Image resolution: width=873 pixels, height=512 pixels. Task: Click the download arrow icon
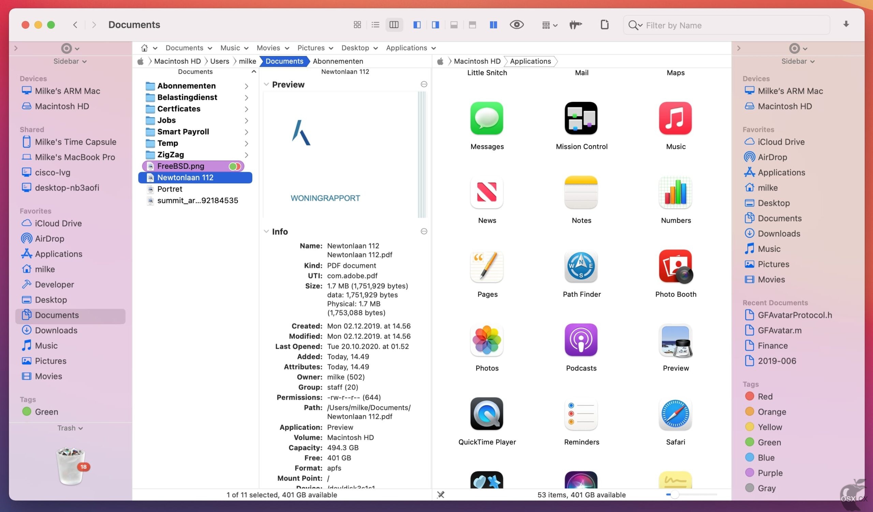(846, 24)
